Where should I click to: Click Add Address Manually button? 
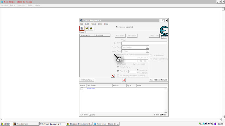(x=159, y=80)
